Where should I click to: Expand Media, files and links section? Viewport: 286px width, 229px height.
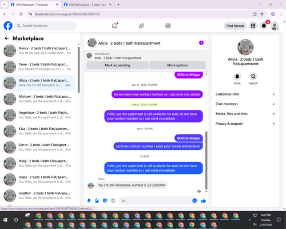point(245,114)
